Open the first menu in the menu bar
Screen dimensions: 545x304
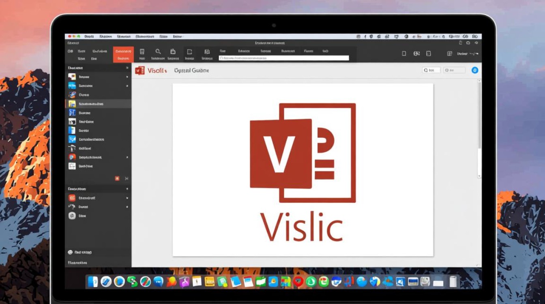click(89, 36)
